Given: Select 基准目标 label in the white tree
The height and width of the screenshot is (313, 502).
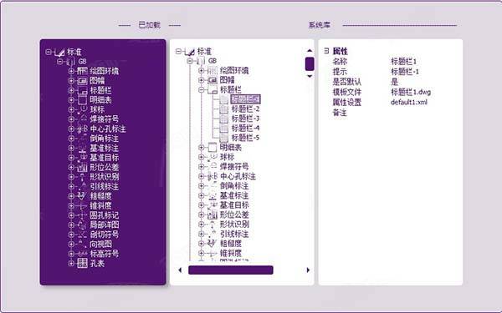Looking at the screenshot, I should [x=234, y=205].
